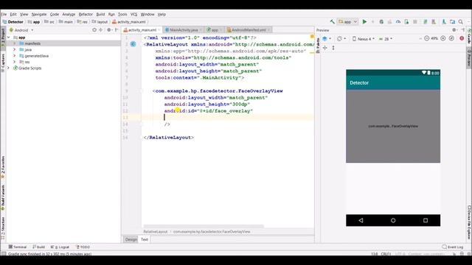472x265 pixels.
Task: Open design surface layers dropdown in Preview
Action: tap(327, 39)
